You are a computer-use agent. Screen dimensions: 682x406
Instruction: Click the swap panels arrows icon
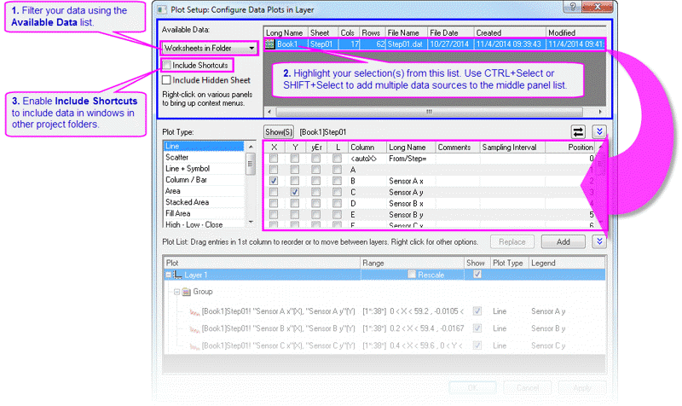pos(578,131)
